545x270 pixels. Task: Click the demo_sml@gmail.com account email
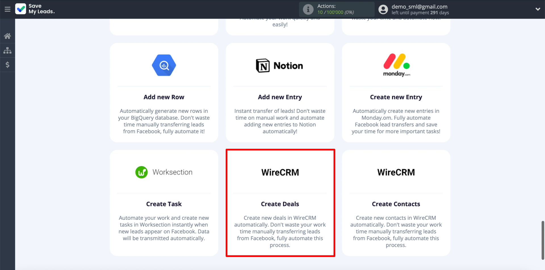[x=420, y=7]
